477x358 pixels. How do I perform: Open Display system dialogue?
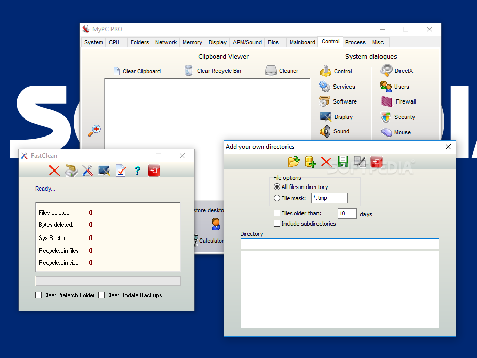(336, 117)
